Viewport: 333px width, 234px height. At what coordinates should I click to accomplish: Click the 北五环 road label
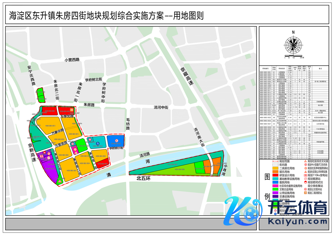[x=143, y=179]
